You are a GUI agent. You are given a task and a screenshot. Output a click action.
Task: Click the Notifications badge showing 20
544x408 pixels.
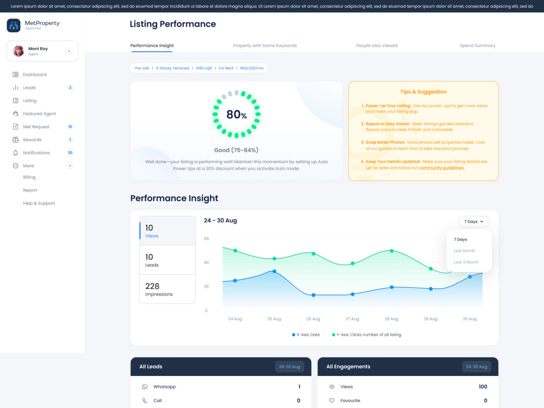[70, 153]
